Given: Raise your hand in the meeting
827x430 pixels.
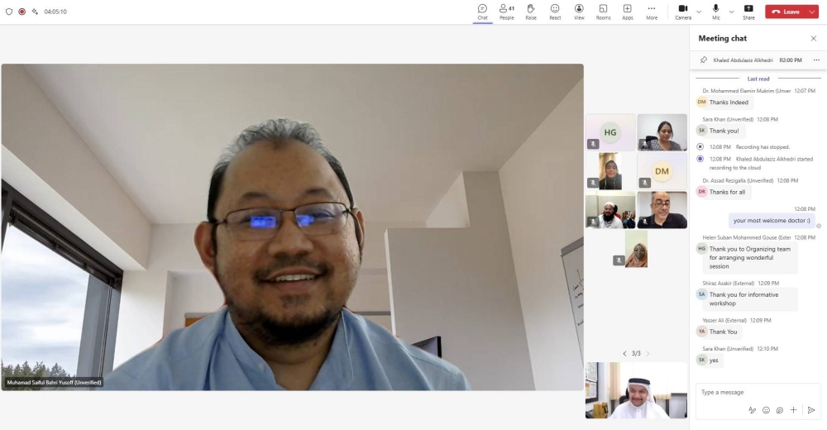Looking at the screenshot, I should pyautogui.click(x=531, y=12).
